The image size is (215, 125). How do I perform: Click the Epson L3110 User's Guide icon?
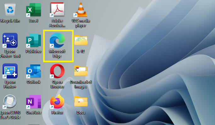[10, 102]
